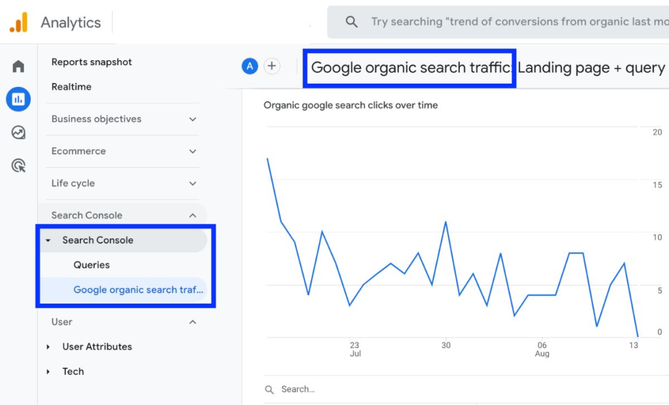Open the Home icon in the left rail
The image size is (669, 405).
(18, 65)
